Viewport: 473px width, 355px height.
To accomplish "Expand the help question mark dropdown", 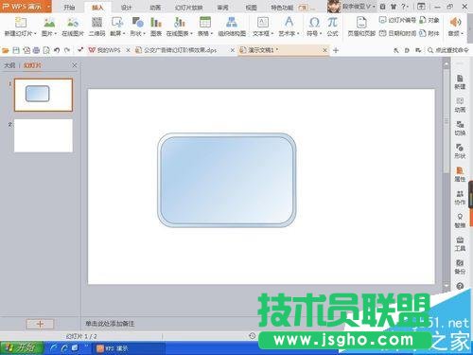I will click(x=405, y=7).
